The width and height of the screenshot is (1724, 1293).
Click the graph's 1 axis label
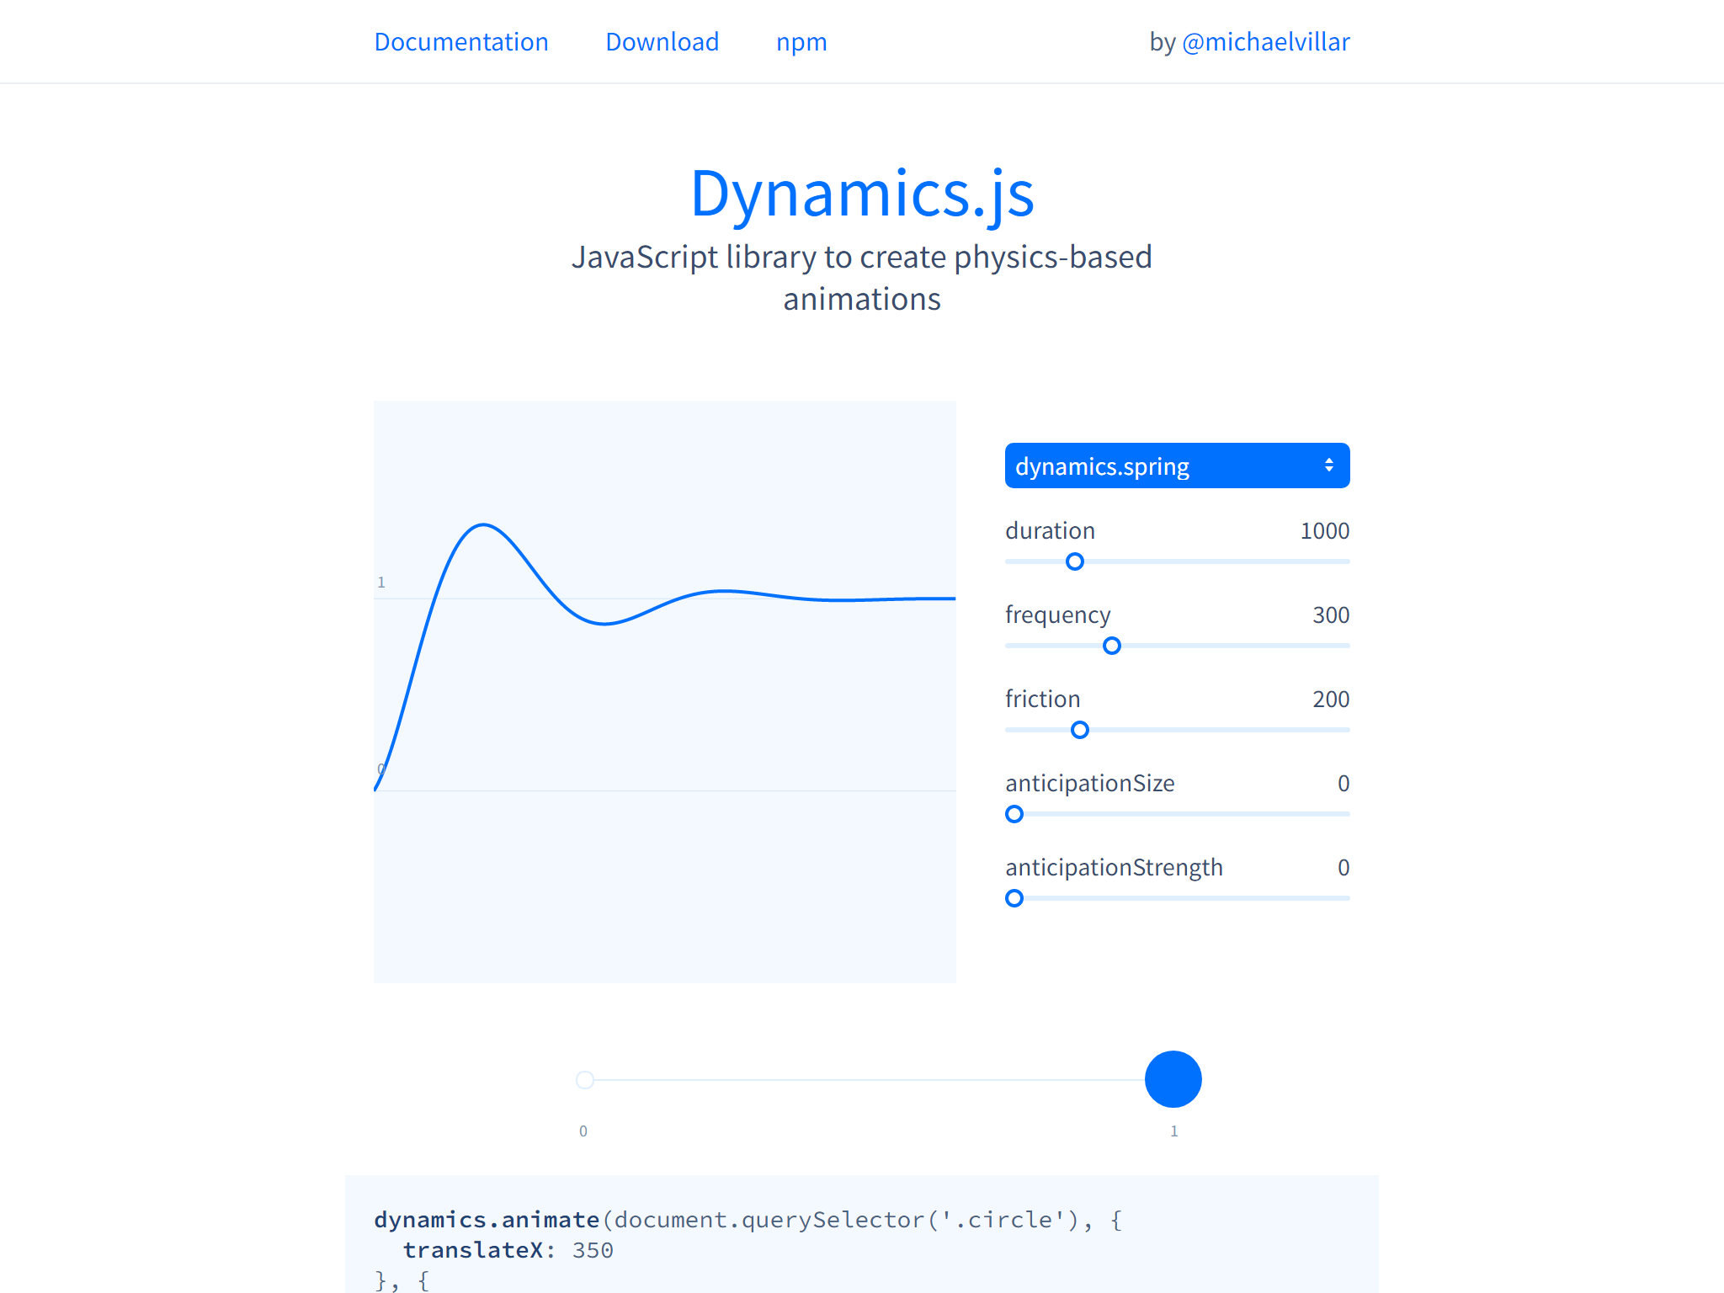pos(381,583)
